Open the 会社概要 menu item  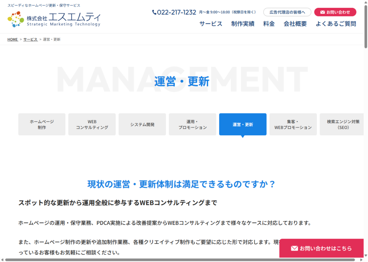pyautogui.click(x=295, y=24)
